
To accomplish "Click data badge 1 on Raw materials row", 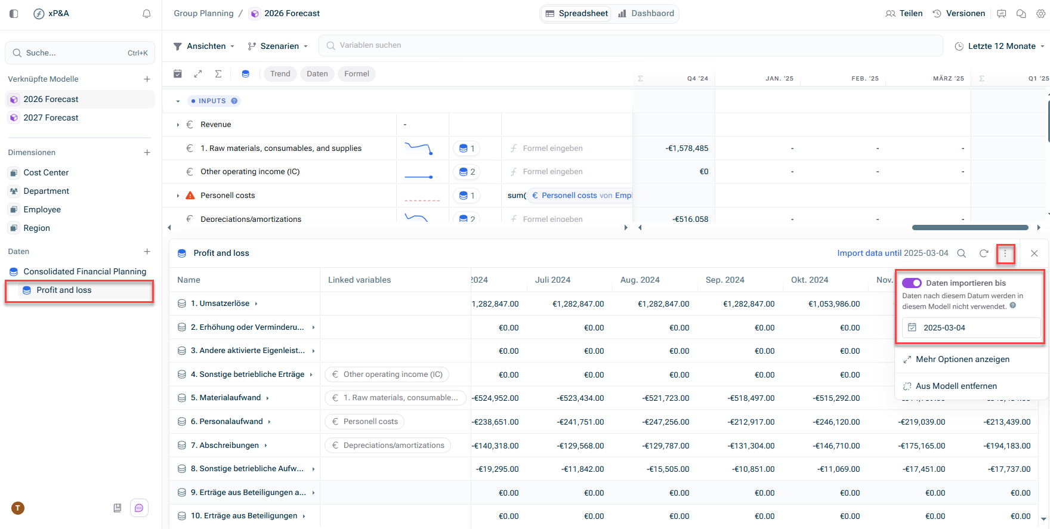I will pos(466,149).
